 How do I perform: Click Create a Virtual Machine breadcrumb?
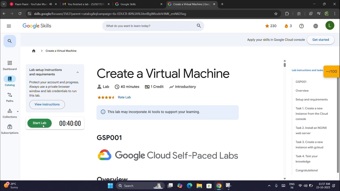click(61, 51)
